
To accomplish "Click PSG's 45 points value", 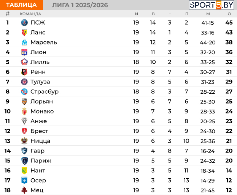I will point(229,22).
